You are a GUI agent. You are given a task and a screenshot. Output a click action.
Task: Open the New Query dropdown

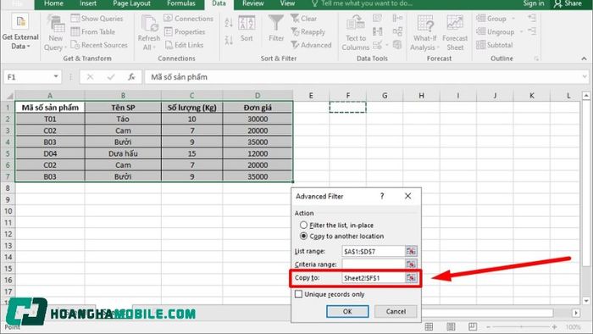pyautogui.click(x=56, y=33)
